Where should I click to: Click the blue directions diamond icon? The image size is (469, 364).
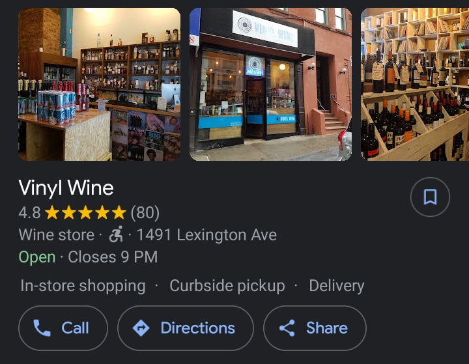click(141, 328)
